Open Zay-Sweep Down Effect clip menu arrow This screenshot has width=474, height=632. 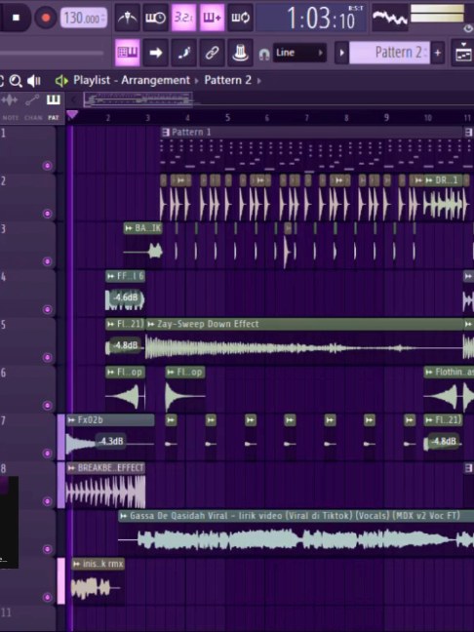pyautogui.click(x=151, y=324)
